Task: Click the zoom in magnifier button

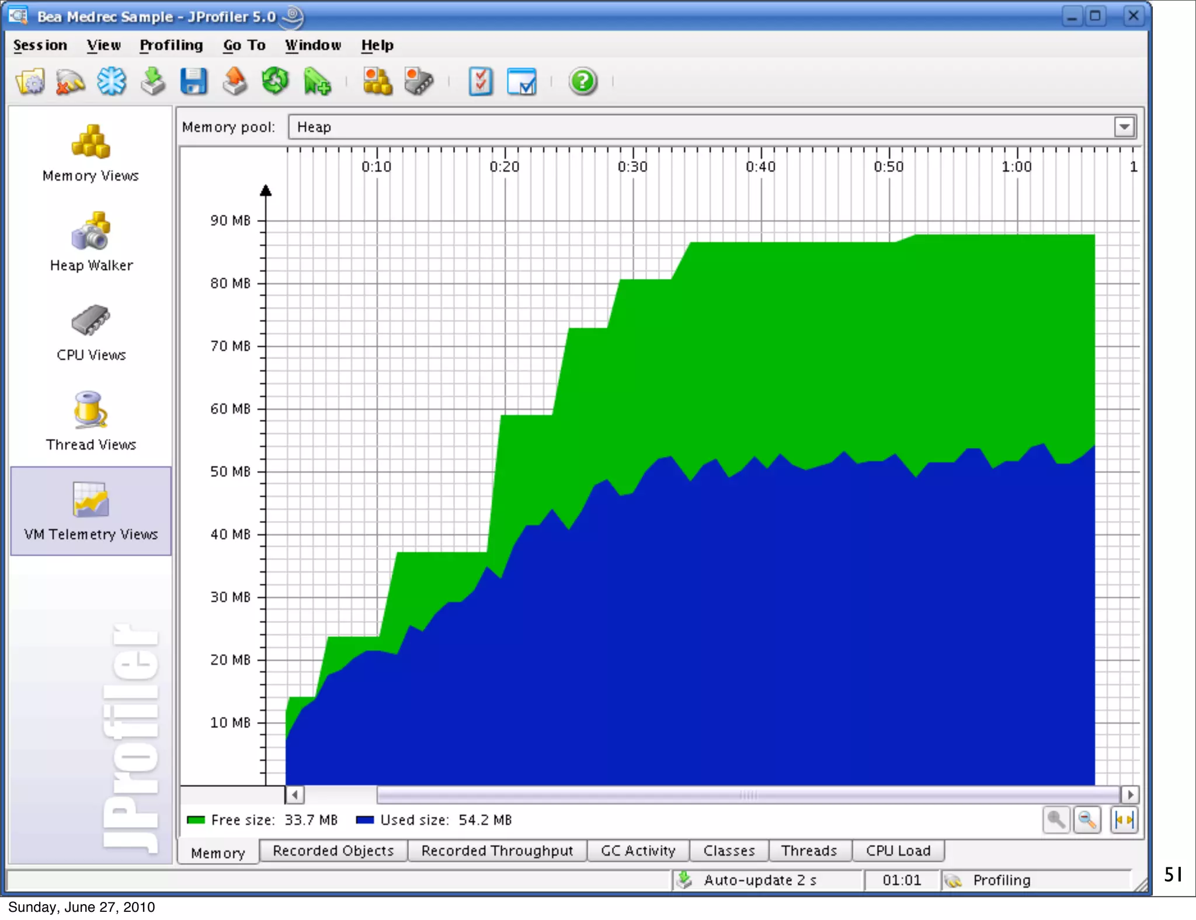Action: [x=1056, y=820]
